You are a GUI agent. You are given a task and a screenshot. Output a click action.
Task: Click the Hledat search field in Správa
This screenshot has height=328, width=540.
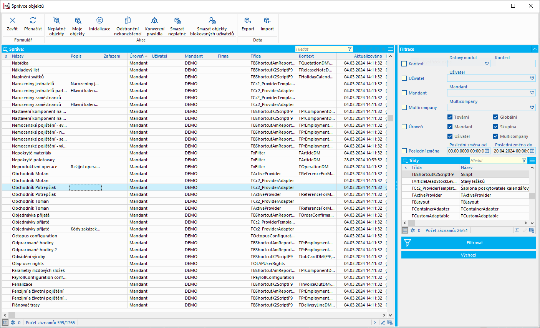point(321,49)
